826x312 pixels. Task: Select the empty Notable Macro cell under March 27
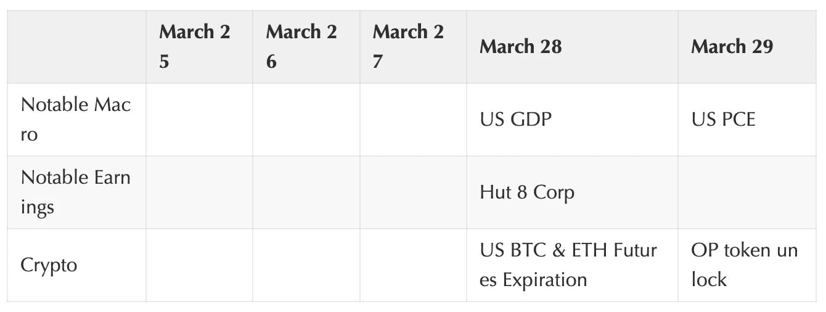coord(413,120)
